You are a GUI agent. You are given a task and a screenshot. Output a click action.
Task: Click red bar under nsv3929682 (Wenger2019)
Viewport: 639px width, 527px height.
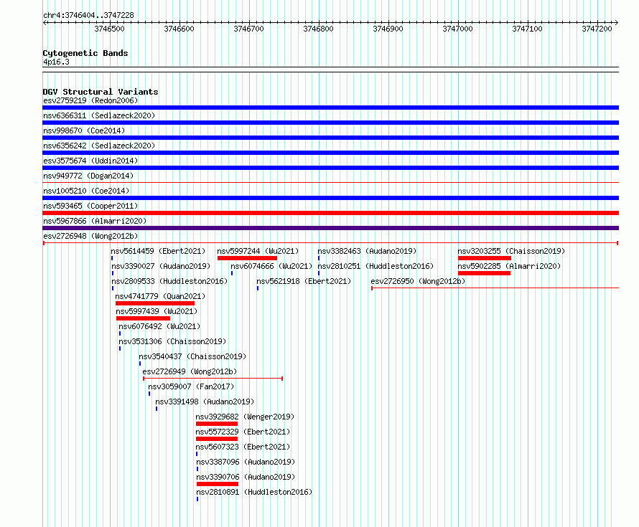217,424
